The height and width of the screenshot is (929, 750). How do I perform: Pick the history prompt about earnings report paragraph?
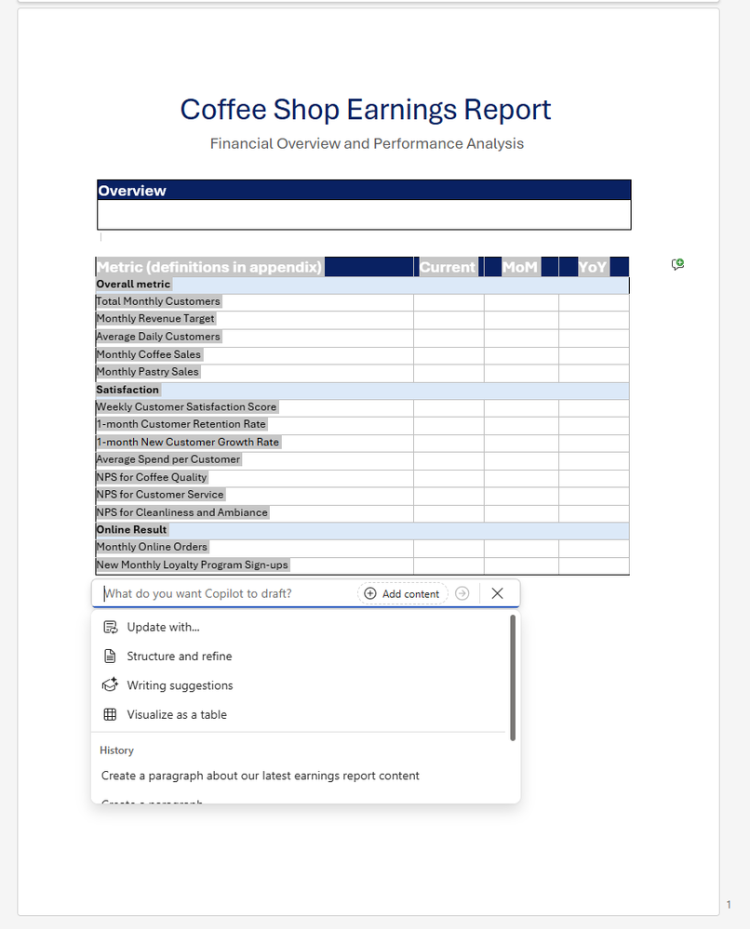coord(260,775)
